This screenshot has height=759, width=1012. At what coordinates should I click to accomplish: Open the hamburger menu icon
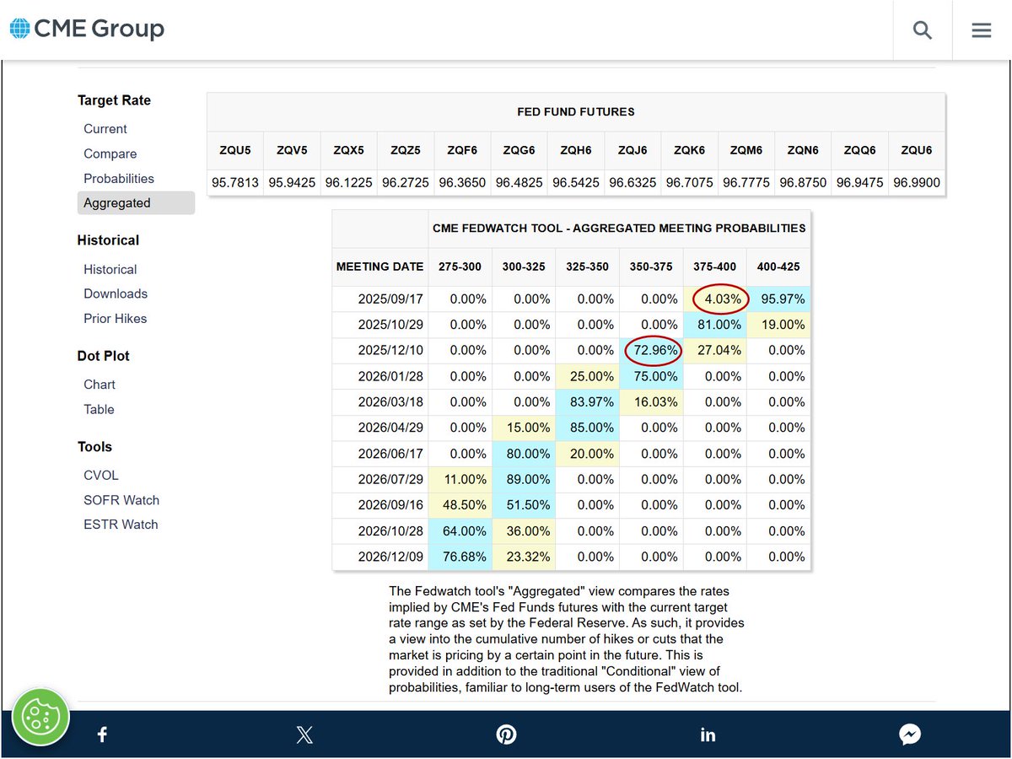(x=982, y=30)
